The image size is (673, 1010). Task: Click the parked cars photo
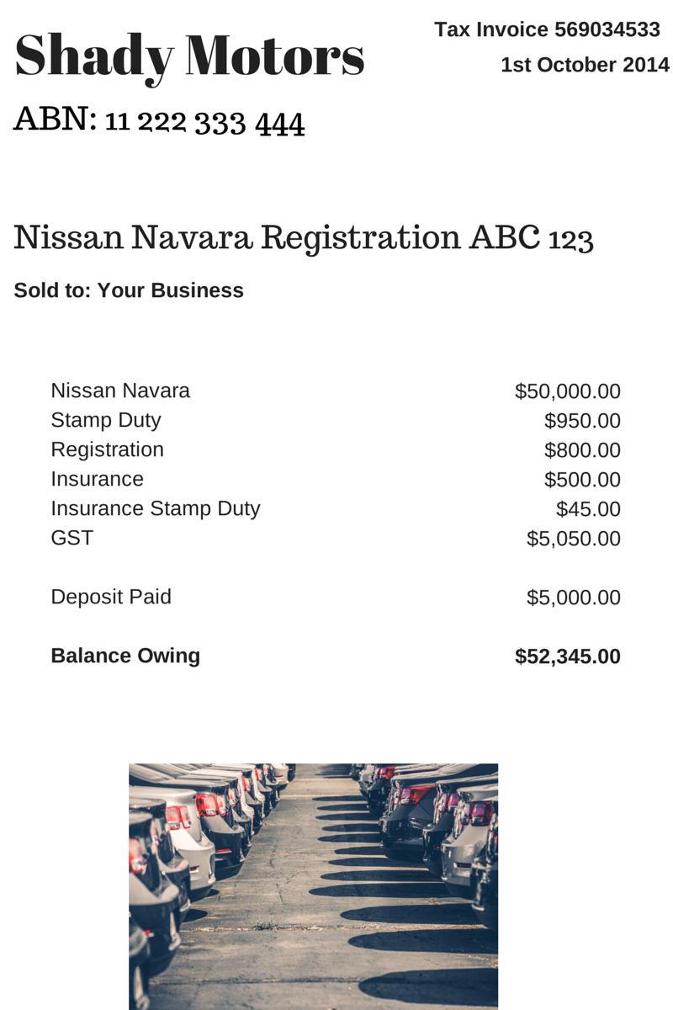coord(313,886)
